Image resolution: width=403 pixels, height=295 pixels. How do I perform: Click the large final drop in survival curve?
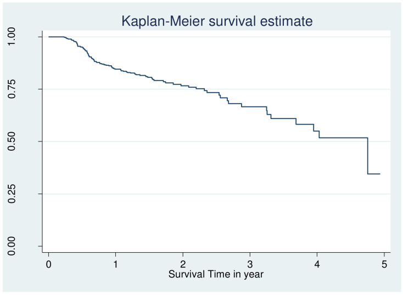(x=368, y=156)
